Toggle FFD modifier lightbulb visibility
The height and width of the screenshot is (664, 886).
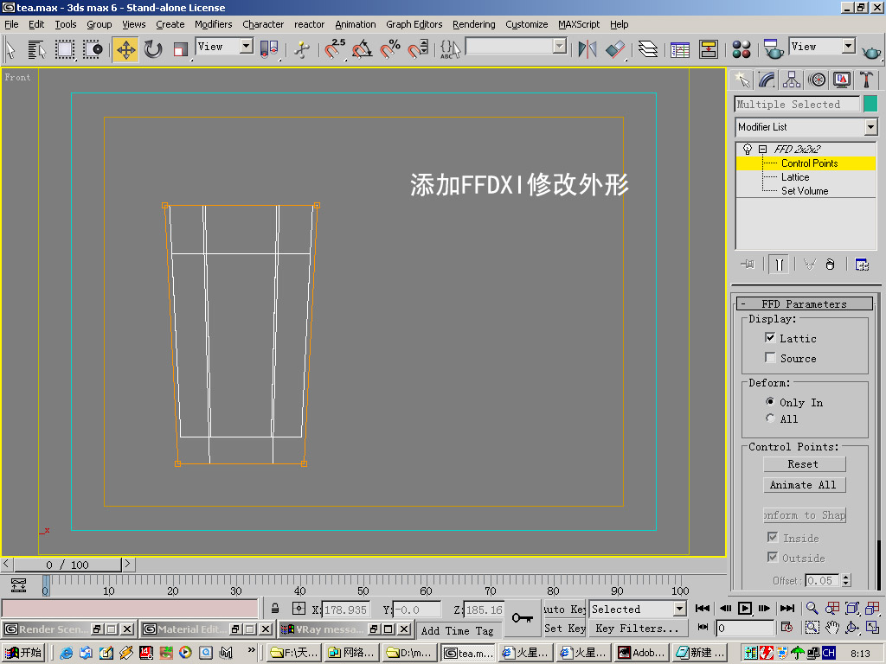click(x=748, y=149)
